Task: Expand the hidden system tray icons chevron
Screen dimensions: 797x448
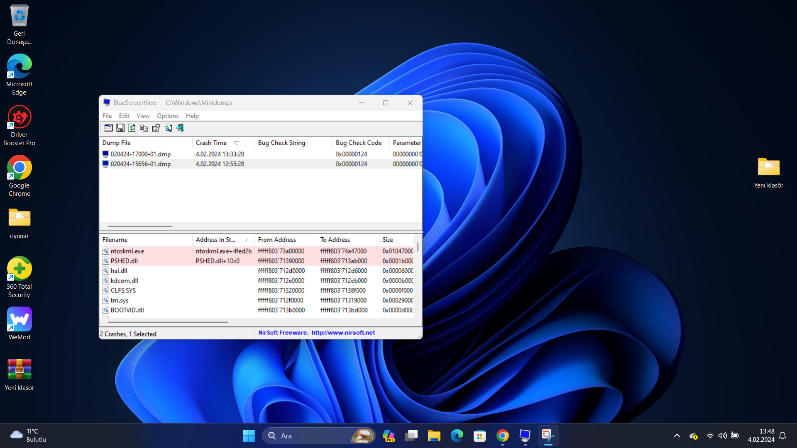Action: point(677,436)
